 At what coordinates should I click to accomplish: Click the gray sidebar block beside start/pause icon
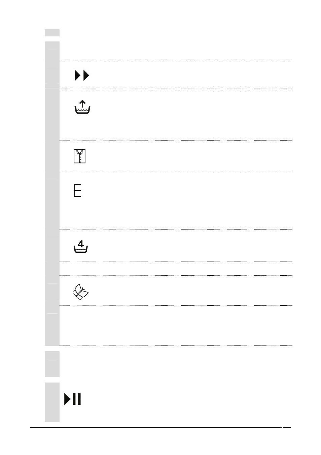[52, 402]
